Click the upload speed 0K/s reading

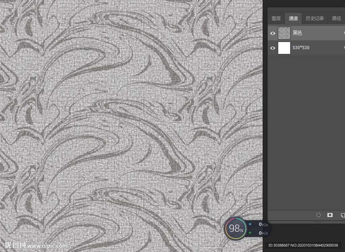point(263,224)
